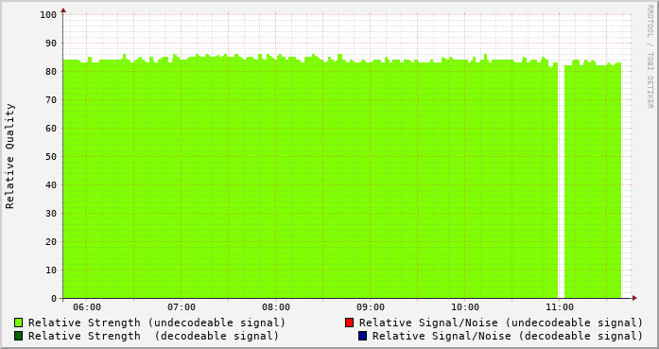Select 'Relative Signal/Noise (decodeable signal)' legend text
The image size is (659, 349).
[x=508, y=336]
